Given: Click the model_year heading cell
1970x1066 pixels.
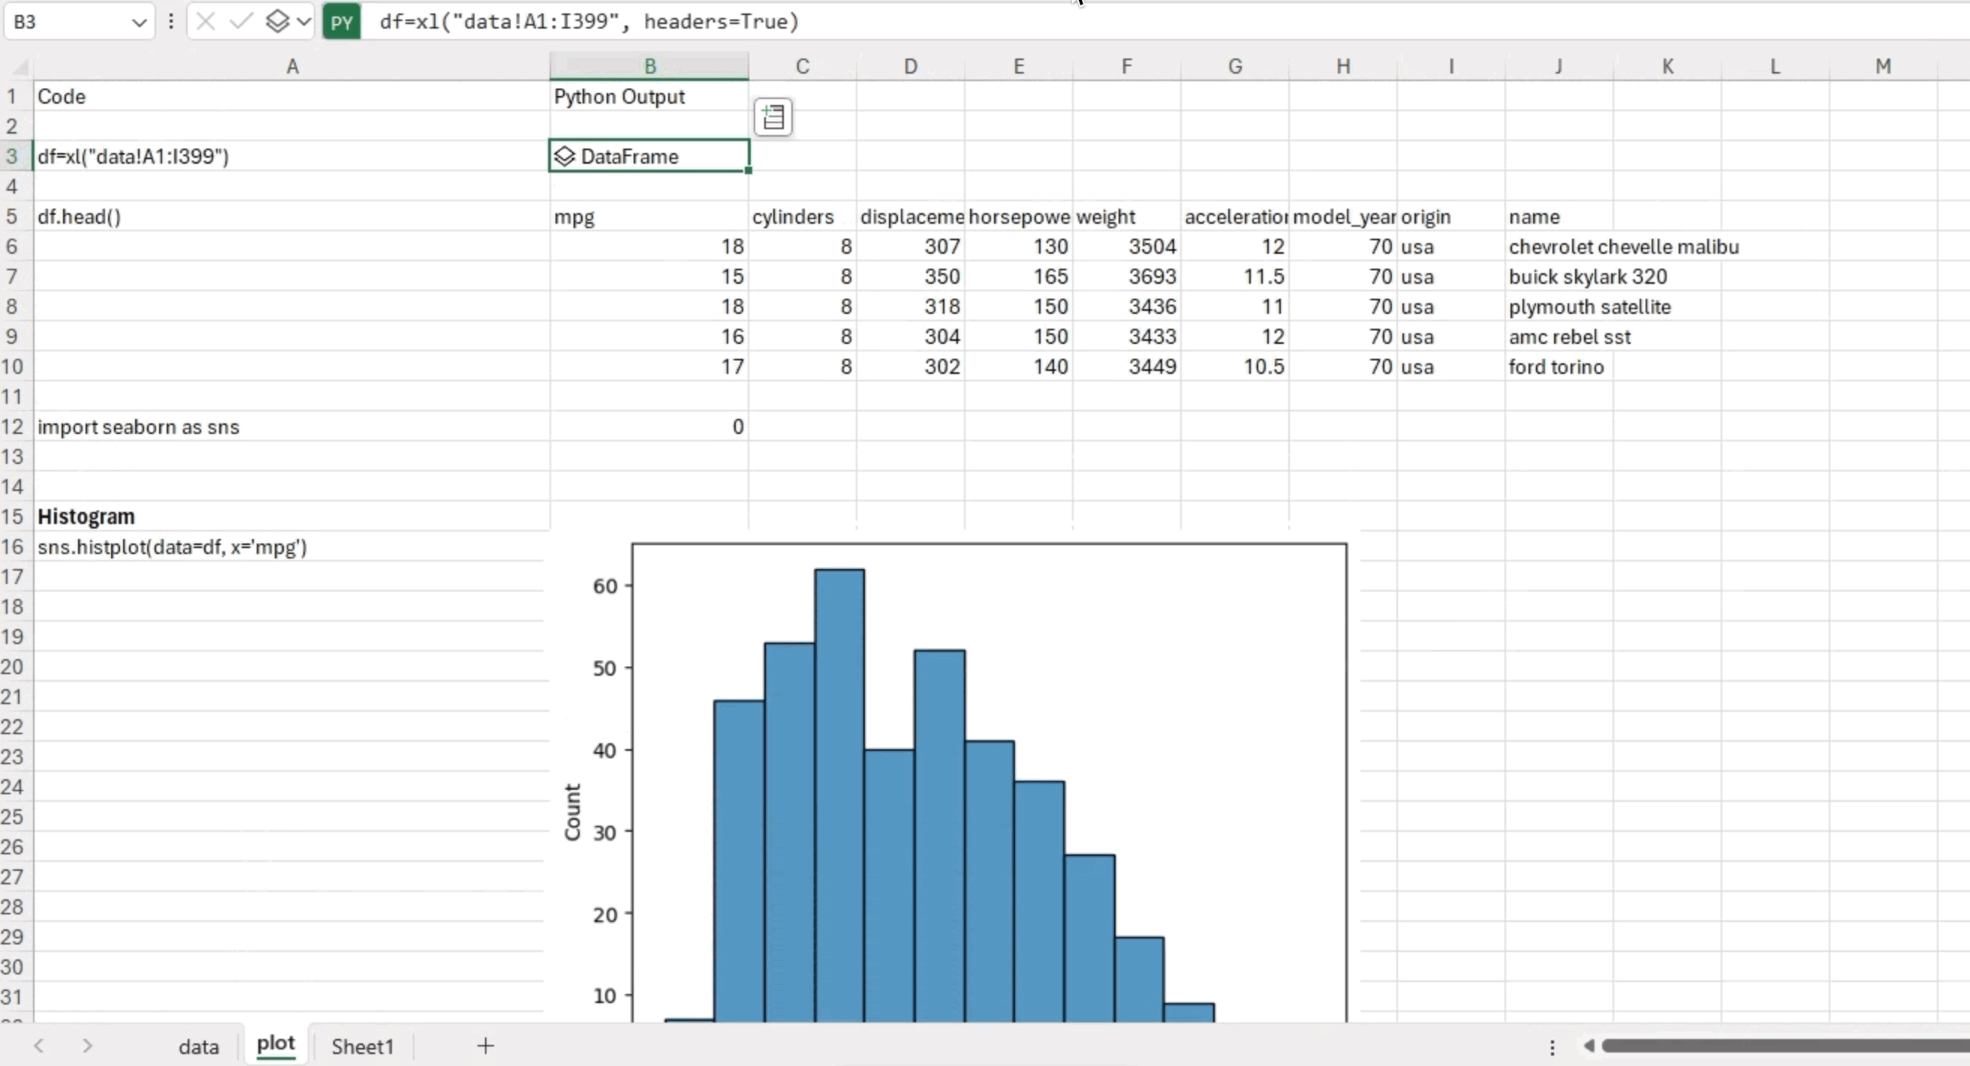Looking at the screenshot, I should coord(1343,216).
